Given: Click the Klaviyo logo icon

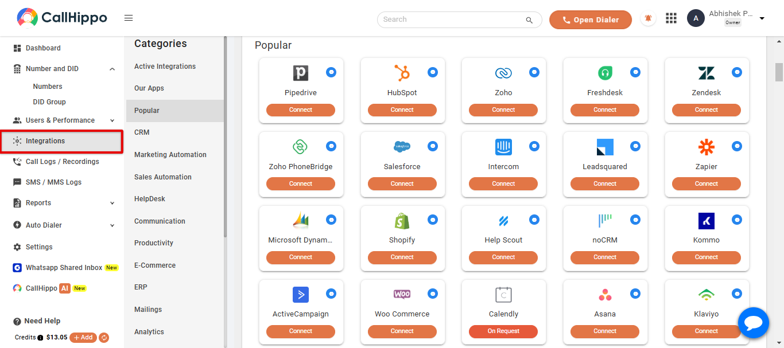Looking at the screenshot, I should [x=707, y=295].
